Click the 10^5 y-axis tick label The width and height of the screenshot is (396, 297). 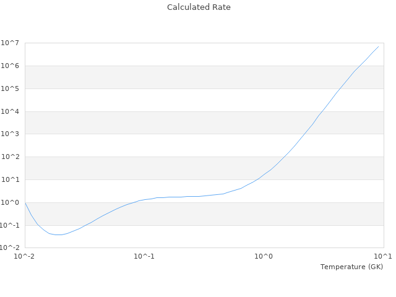click(11, 88)
